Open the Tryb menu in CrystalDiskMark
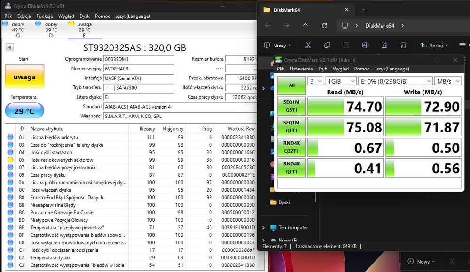 click(322, 69)
